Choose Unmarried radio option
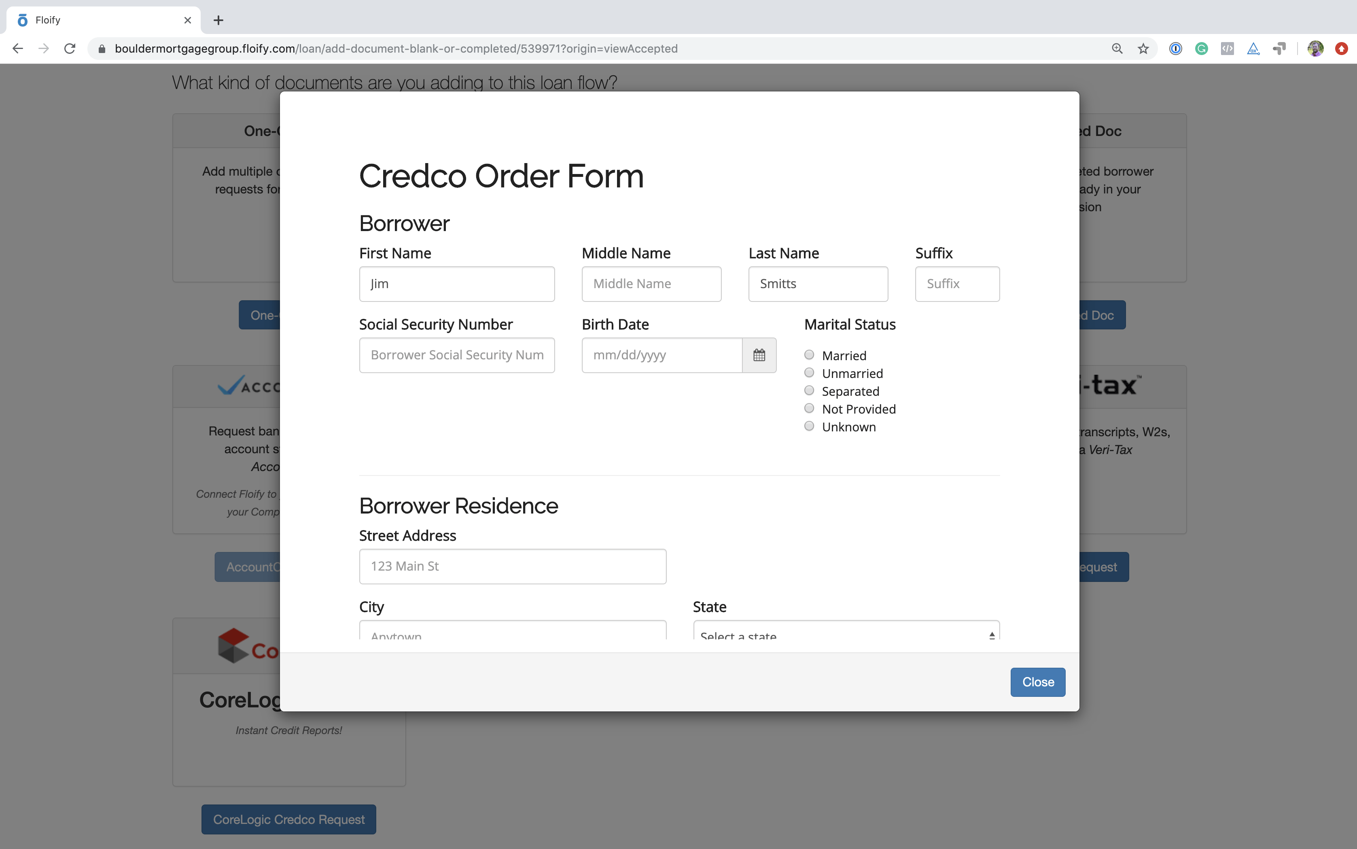The image size is (1357, 849). 809,373
